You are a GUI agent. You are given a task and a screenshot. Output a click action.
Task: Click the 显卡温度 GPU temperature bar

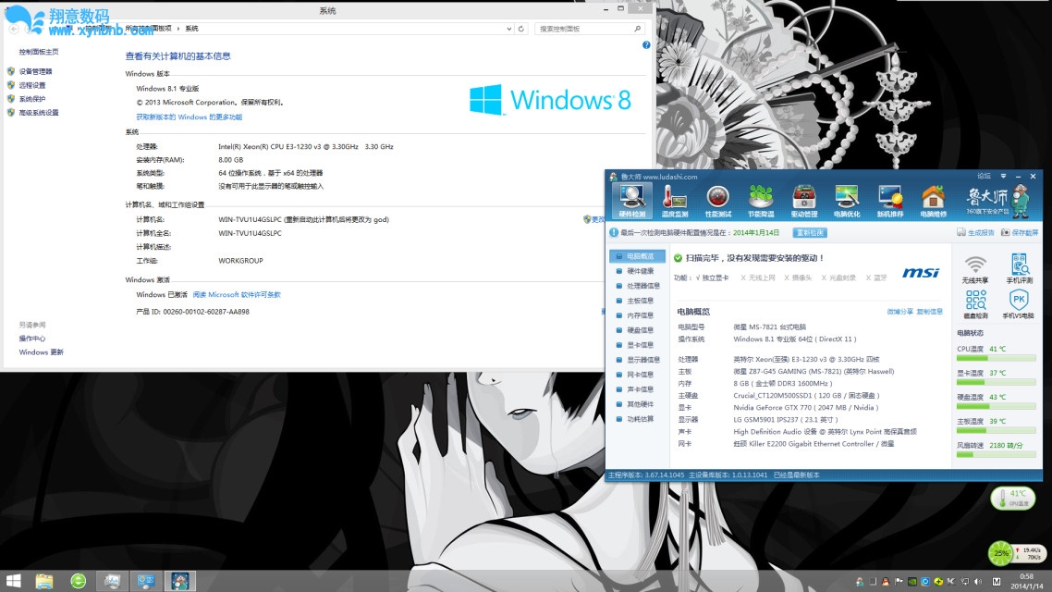996,383
